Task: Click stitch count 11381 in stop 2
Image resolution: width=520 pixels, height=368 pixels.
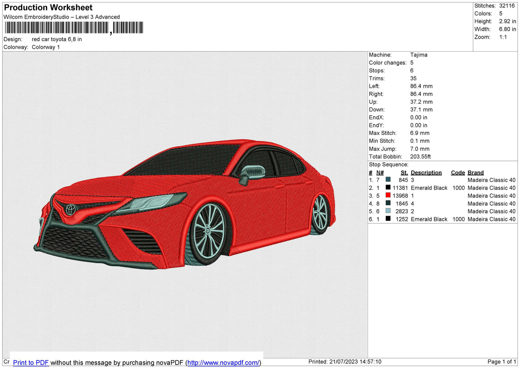Action: click(x=400, y=188)
